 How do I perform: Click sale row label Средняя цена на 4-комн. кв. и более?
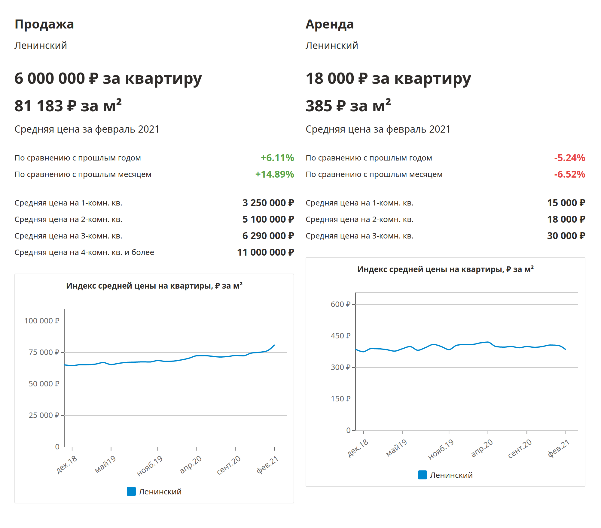pos(84,252)
